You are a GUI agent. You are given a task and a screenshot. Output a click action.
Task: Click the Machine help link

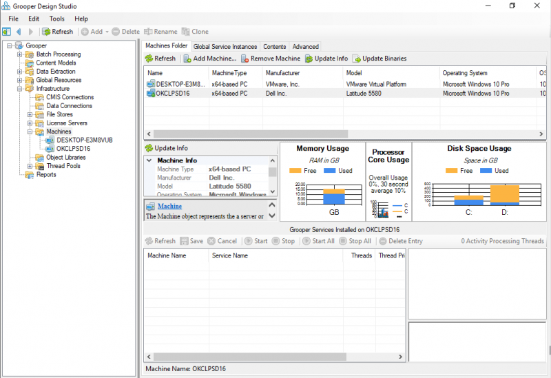point(169,206)
